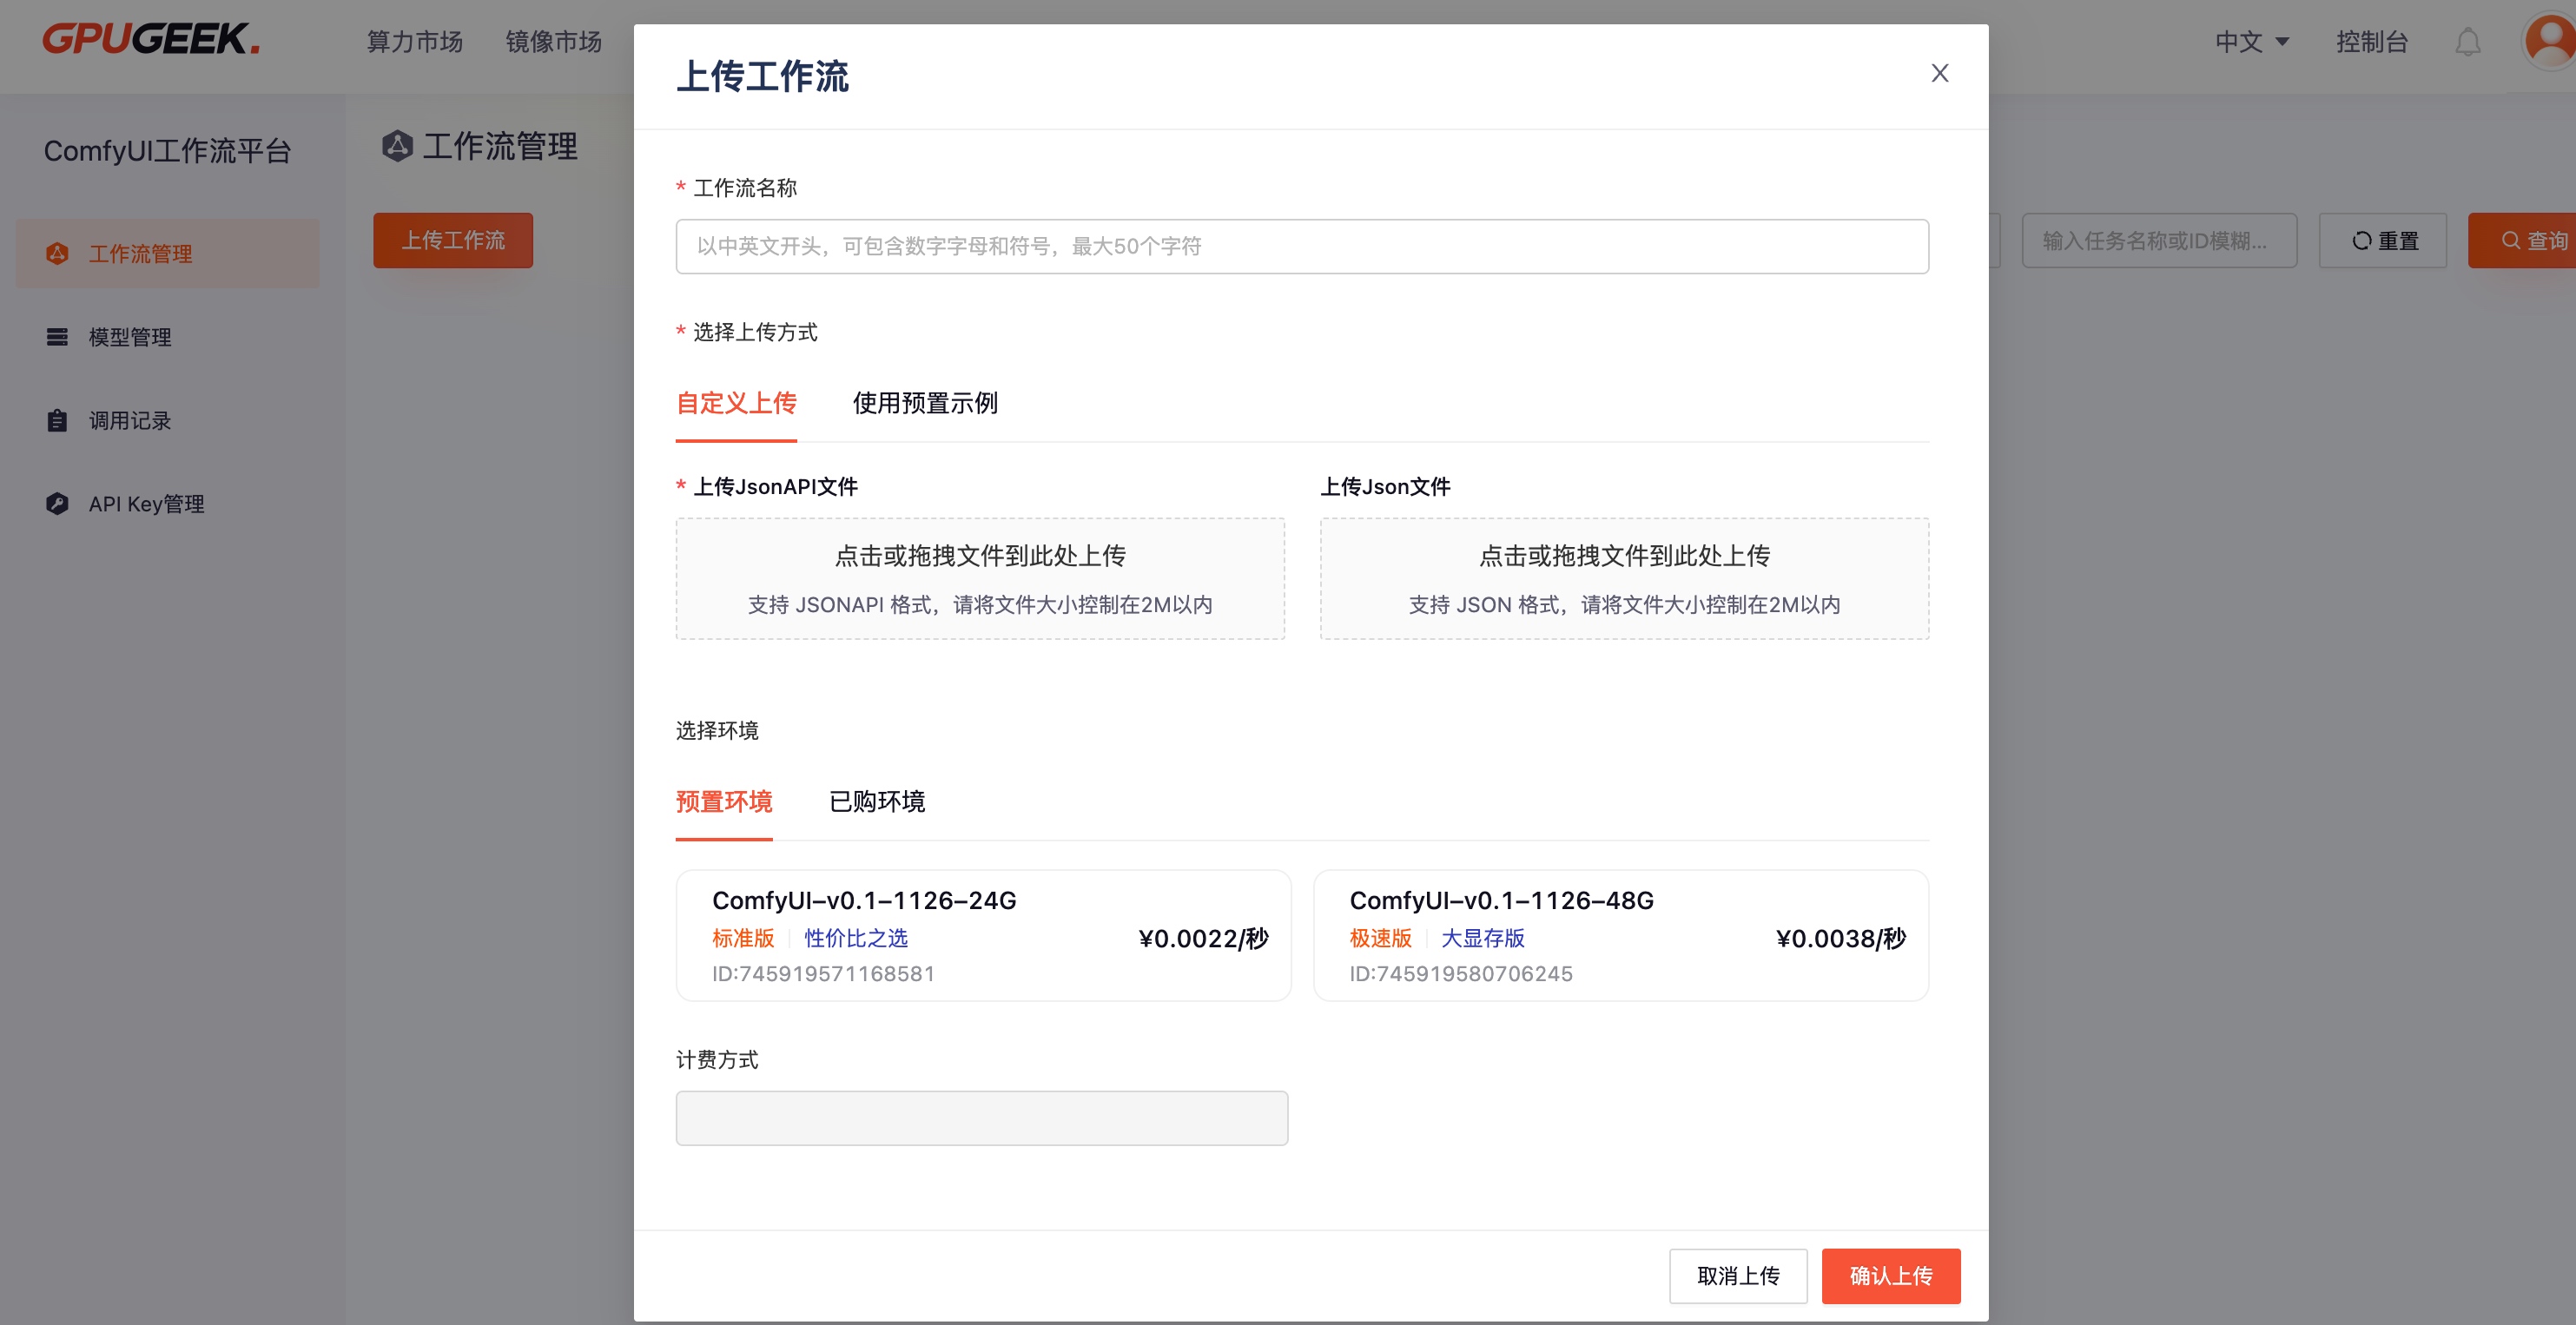Screen dimensions: 2576x1325
Task: Expand the 中文 language dropdown
Action: point(2251,42)
